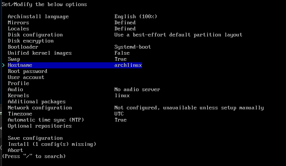Select the highlighted Hostname entry
Screen dimensions: 286x166
[75, 65]
